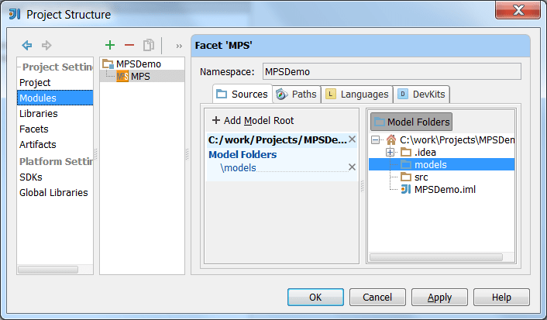Open SDKs settings in sidebar
This screenshot has width=547, height=320.
(31, 177)
